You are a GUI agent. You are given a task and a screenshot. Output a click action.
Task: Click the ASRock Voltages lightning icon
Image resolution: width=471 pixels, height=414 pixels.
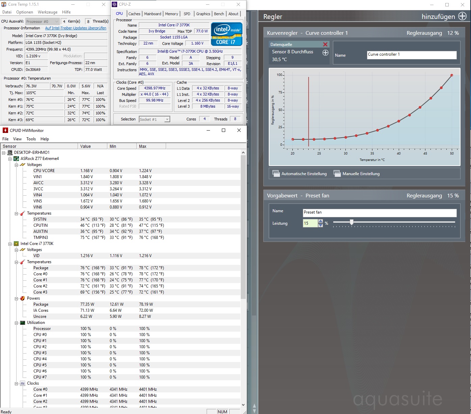pyautogui.click(x=23, y=165)
